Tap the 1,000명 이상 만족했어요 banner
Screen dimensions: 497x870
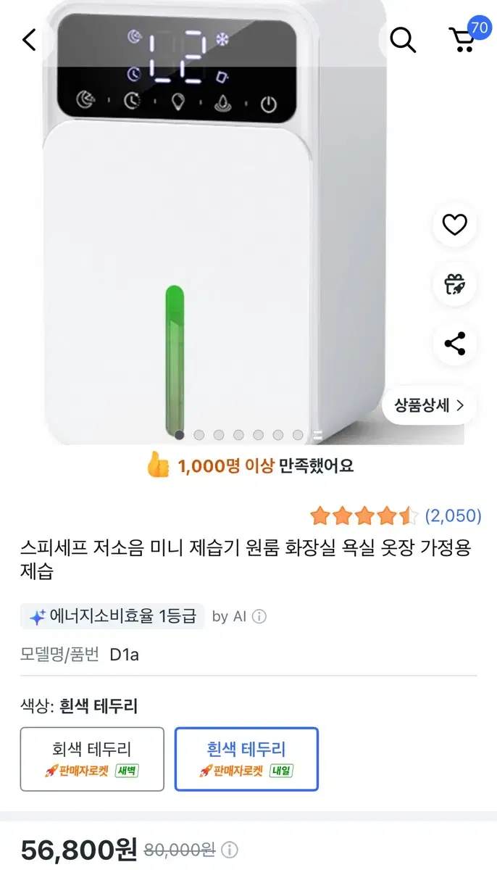tap(249, 465)
